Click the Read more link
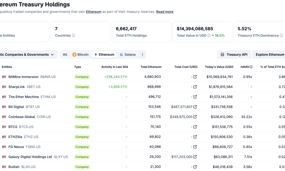 164,12
